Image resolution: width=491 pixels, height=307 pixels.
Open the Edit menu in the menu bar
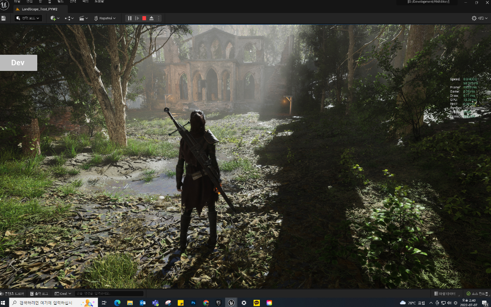pos(30,1)
